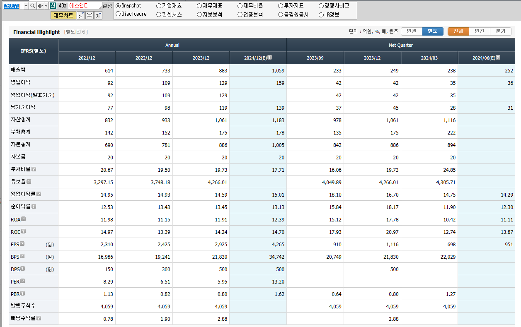Click the help icon beside ROE
Viewport: 521px width, 327px height.
[24, 231]
